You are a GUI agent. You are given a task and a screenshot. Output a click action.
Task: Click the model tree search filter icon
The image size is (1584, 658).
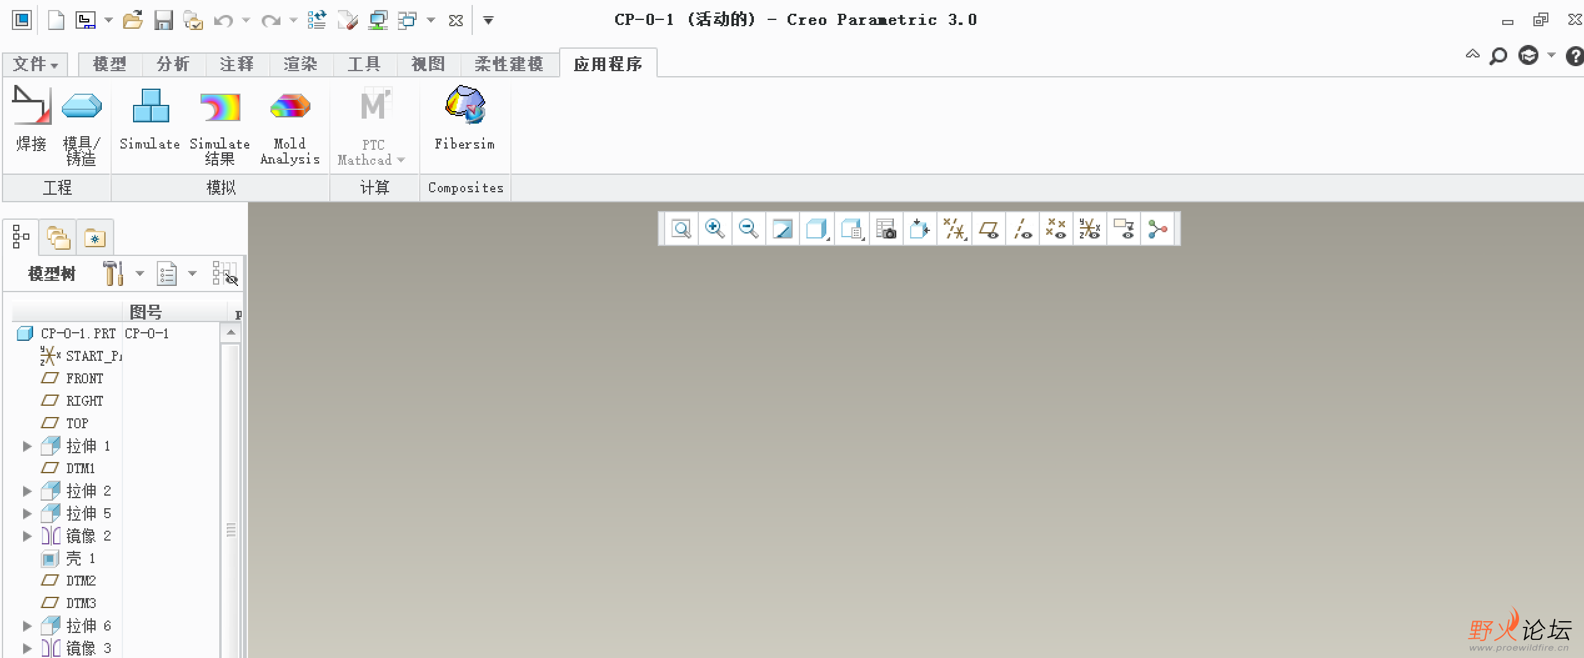pyautogui.click(x=225, y=273)
